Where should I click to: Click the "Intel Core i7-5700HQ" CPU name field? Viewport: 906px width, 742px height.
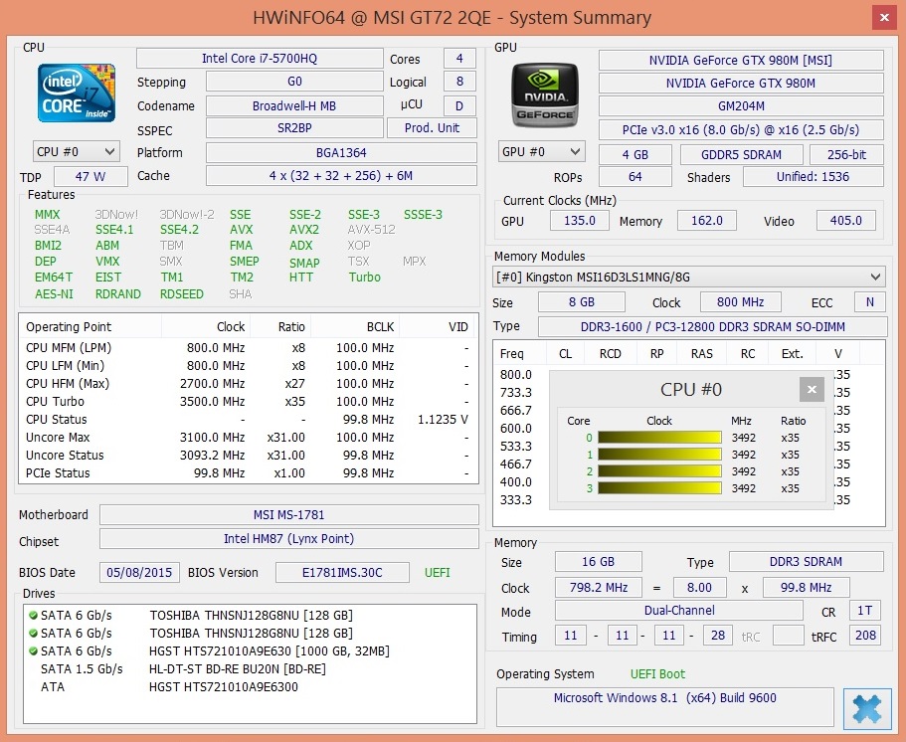coord(260,59)
